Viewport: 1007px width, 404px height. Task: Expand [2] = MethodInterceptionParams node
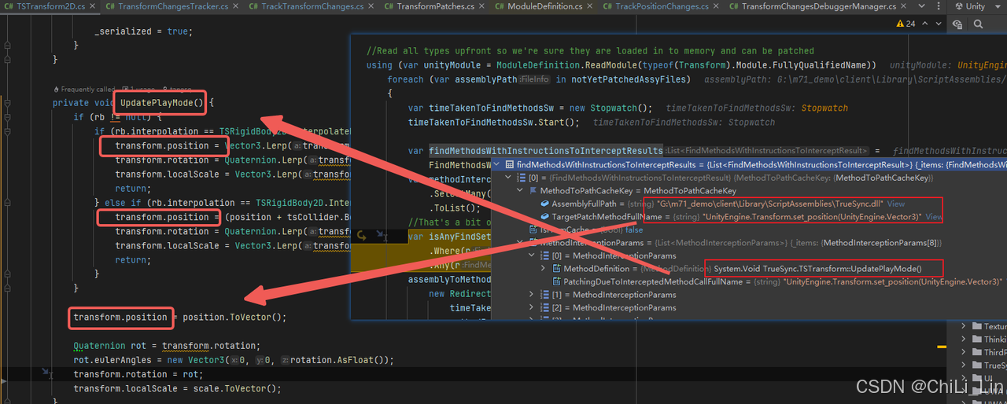click(533, 308)
